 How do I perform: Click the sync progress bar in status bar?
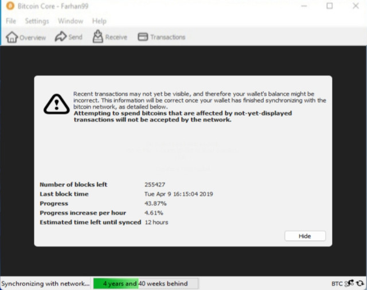pos(146,284)
